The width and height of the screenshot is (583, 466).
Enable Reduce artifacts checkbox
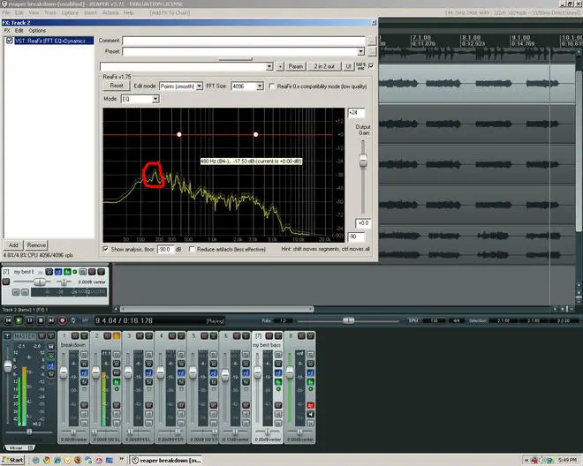pos(192,249)
